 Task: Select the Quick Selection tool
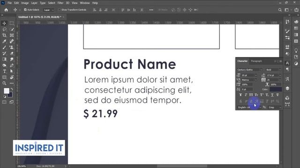[x=12, y=29]
